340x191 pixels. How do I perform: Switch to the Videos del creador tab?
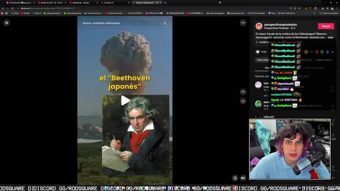click(314, 68)
